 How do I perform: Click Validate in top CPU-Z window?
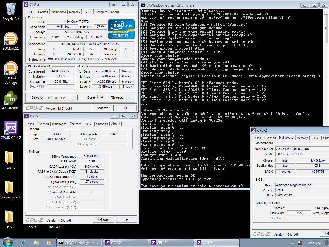tap(103, 108)
